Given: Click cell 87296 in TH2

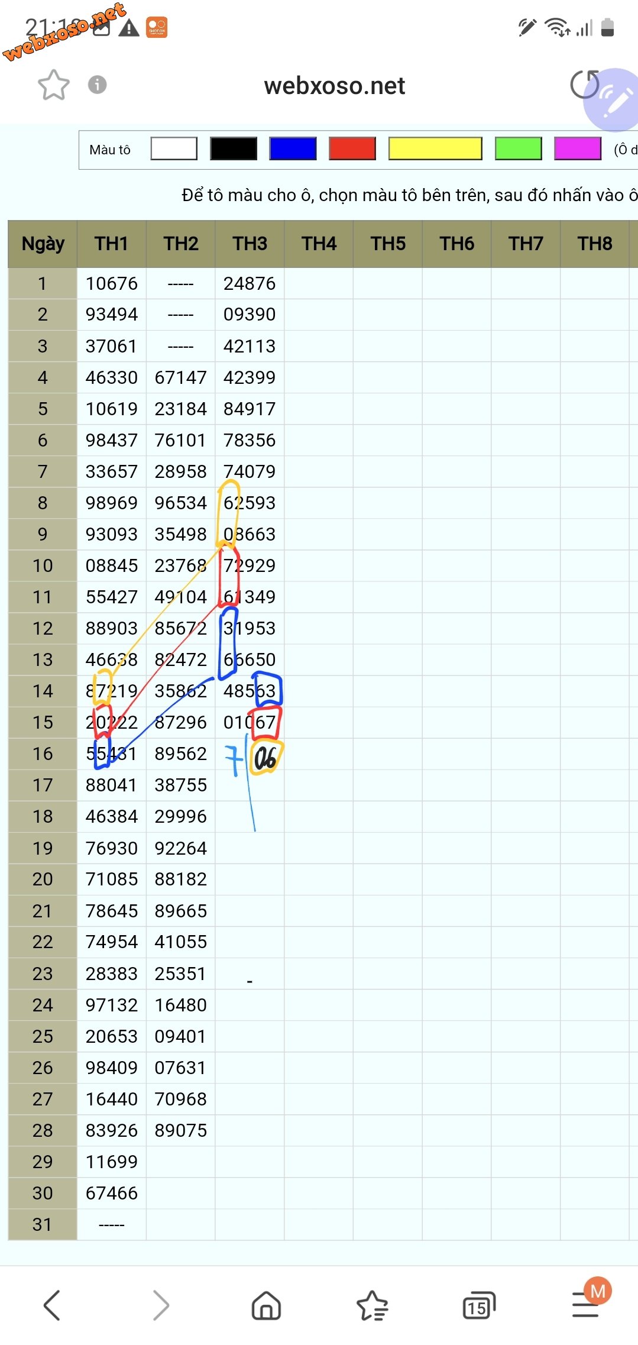Looking at the screenshot, I should (x=181, y=722).
